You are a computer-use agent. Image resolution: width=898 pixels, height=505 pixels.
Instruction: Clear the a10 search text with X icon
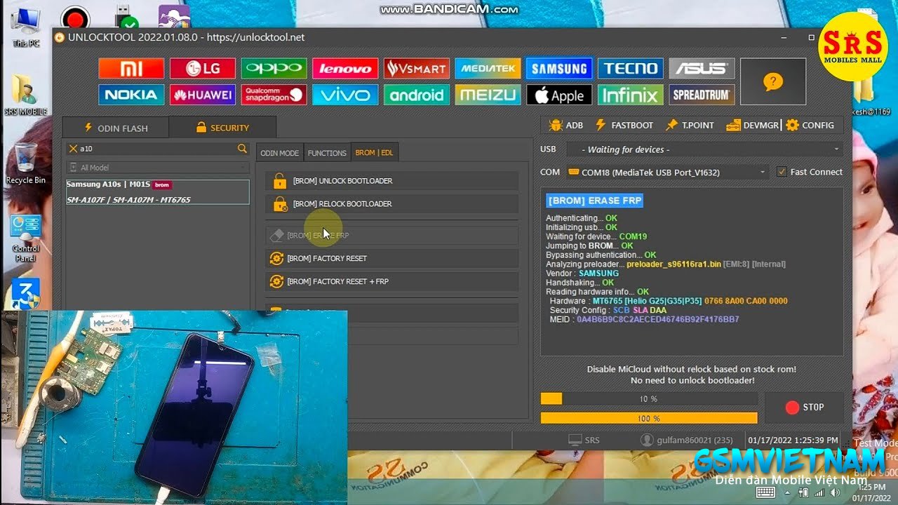coord(73,149)
